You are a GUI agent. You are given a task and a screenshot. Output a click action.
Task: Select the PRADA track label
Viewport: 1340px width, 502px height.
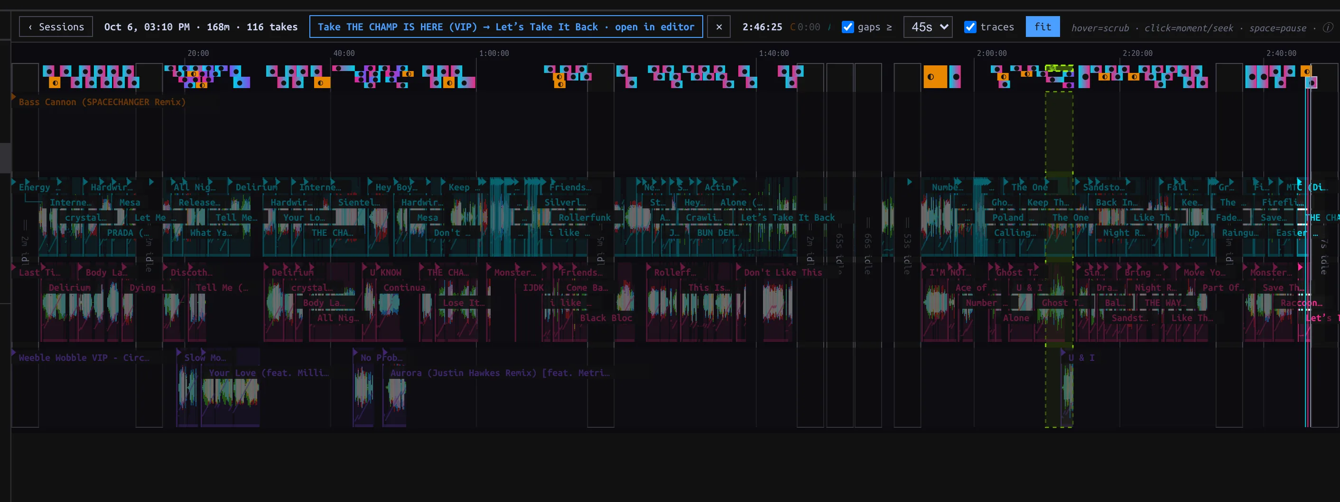(128, 233)
